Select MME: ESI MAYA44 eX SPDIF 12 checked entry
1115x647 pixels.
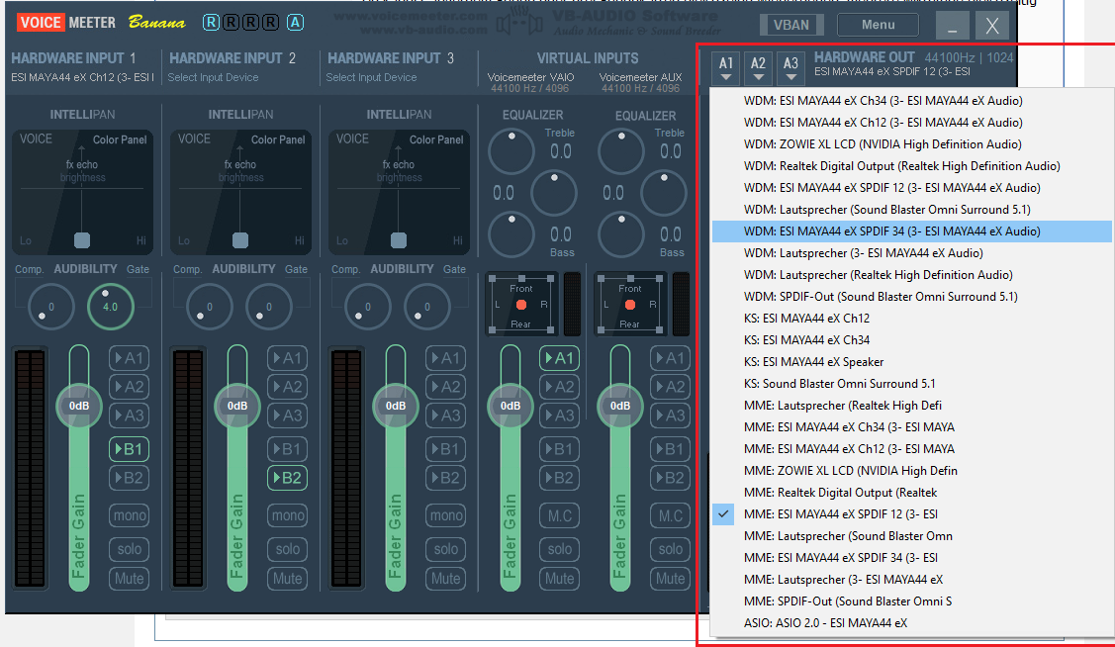pyautogui.click(x=911, y=514)
